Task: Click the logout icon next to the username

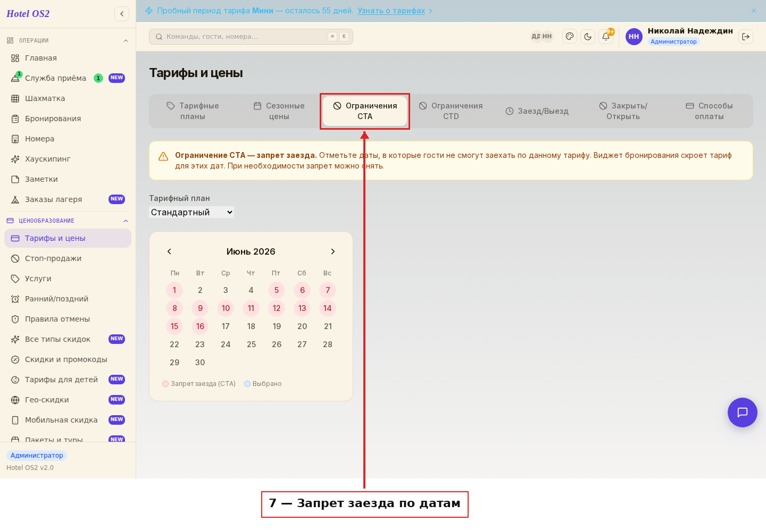Action: coord(746,37)
